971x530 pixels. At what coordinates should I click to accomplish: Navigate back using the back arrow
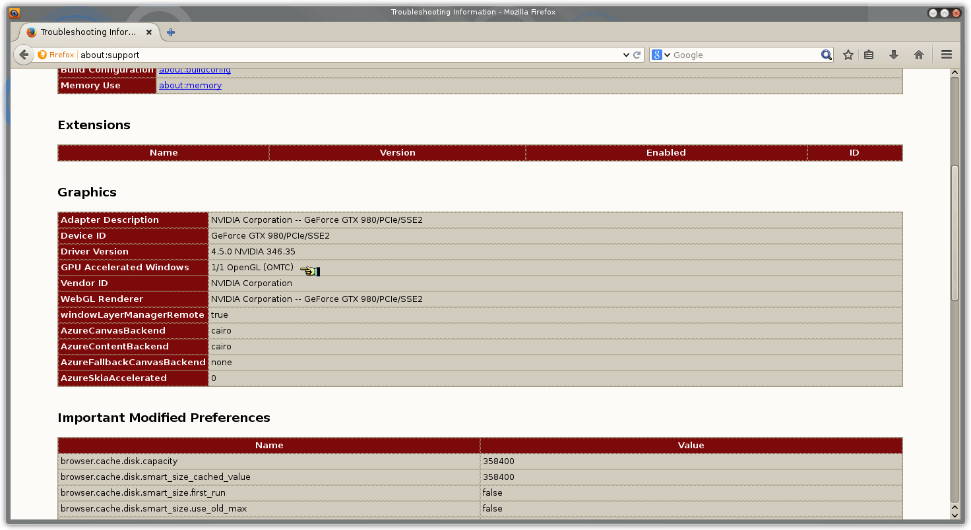coord(24,55)
